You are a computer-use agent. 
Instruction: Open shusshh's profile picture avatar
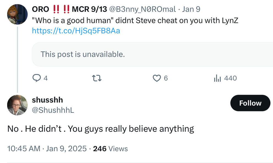[x=17, y=105]
